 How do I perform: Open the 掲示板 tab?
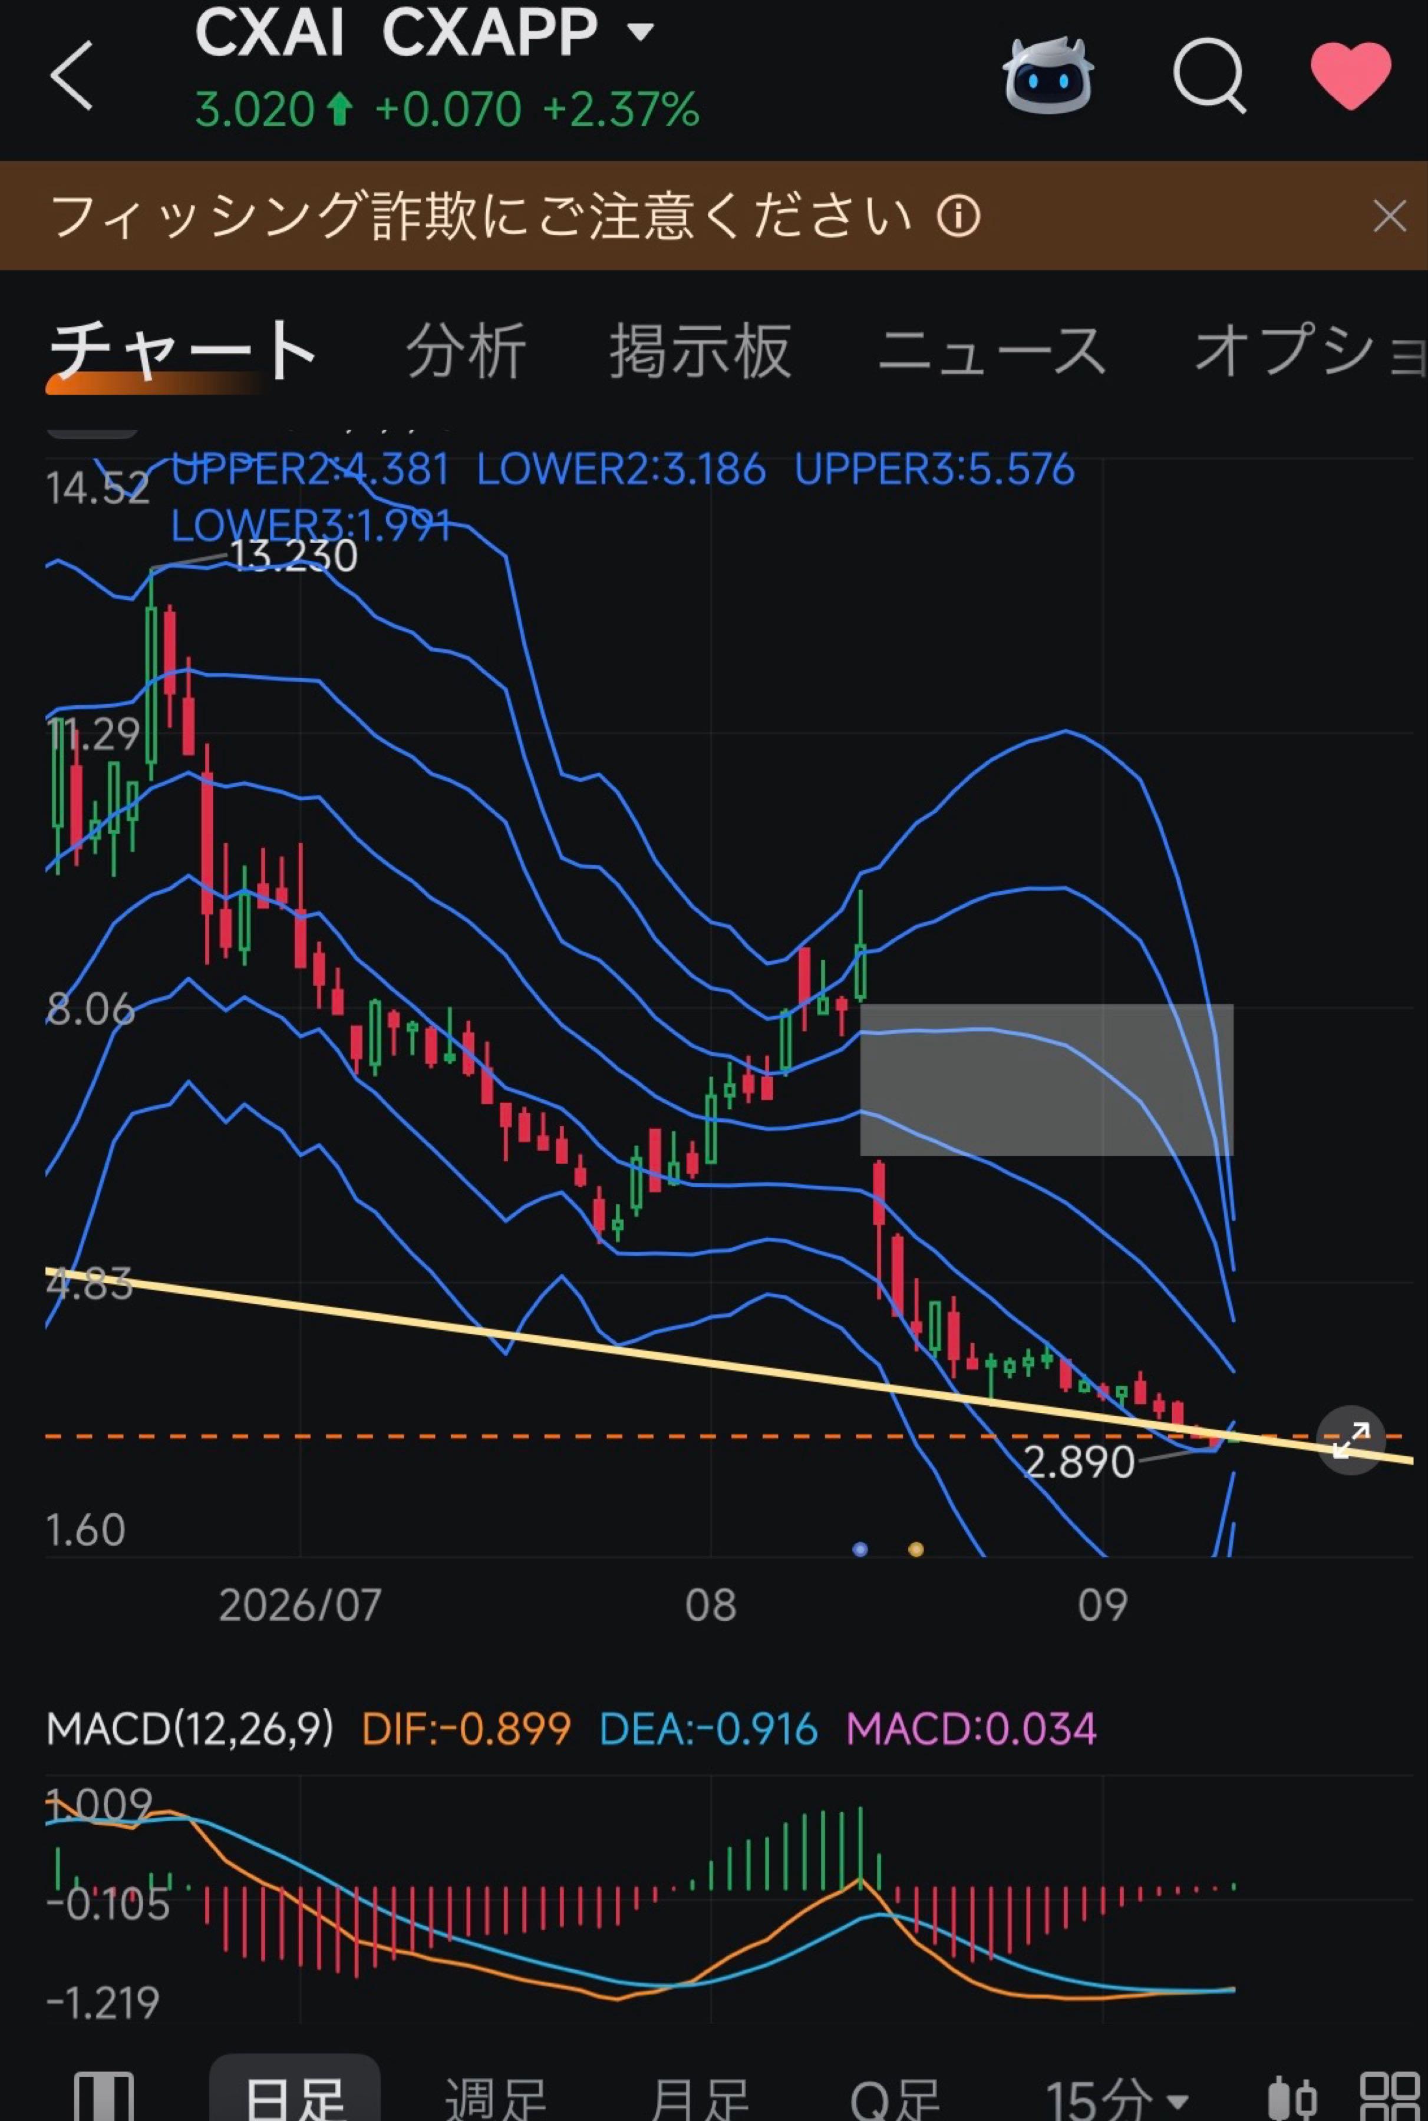click(700, 351)
